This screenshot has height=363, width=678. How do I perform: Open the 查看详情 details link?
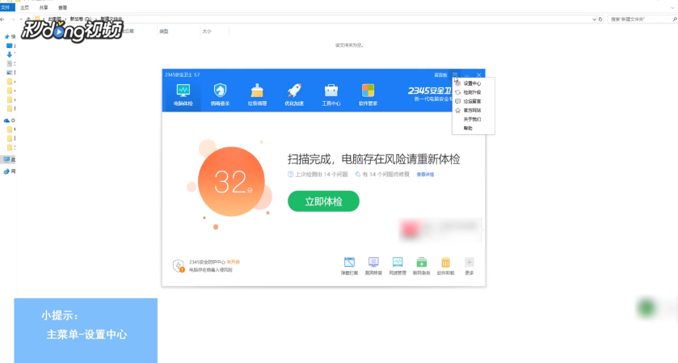(x=425, y=175)
